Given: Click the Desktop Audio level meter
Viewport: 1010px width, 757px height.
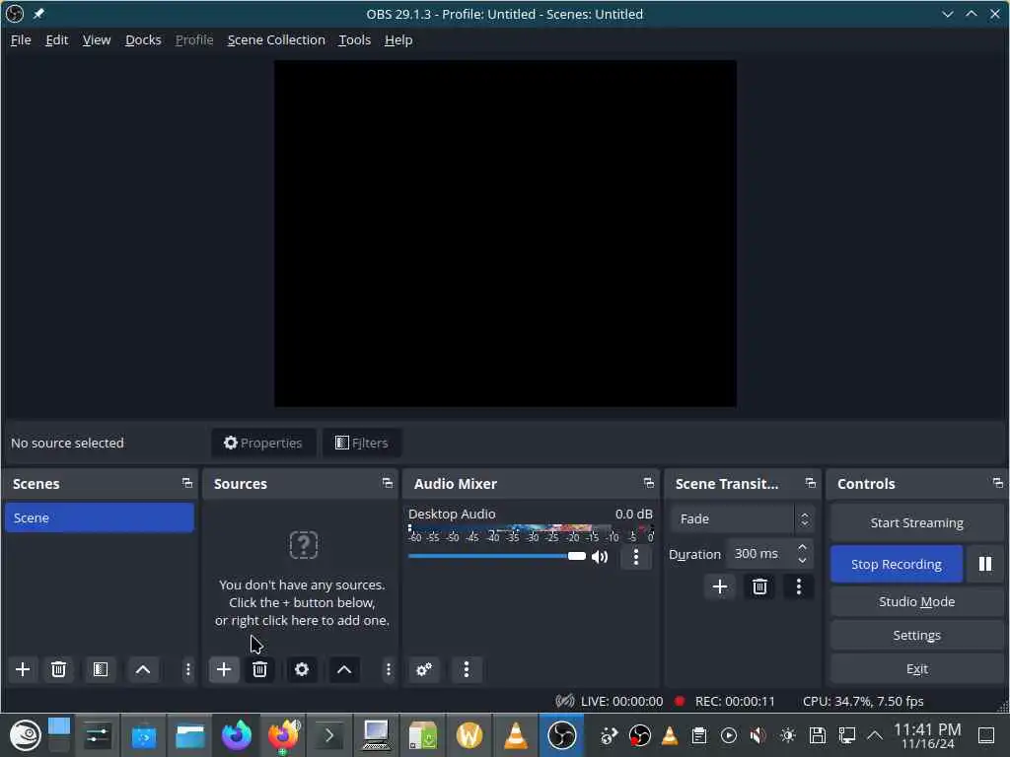Looking at the screenshot, I should click(x=531, y=528).
